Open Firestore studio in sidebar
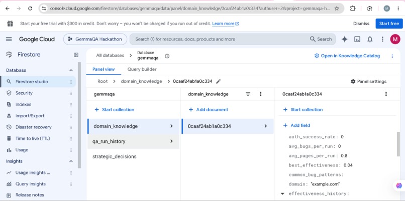 coord(32,82)
